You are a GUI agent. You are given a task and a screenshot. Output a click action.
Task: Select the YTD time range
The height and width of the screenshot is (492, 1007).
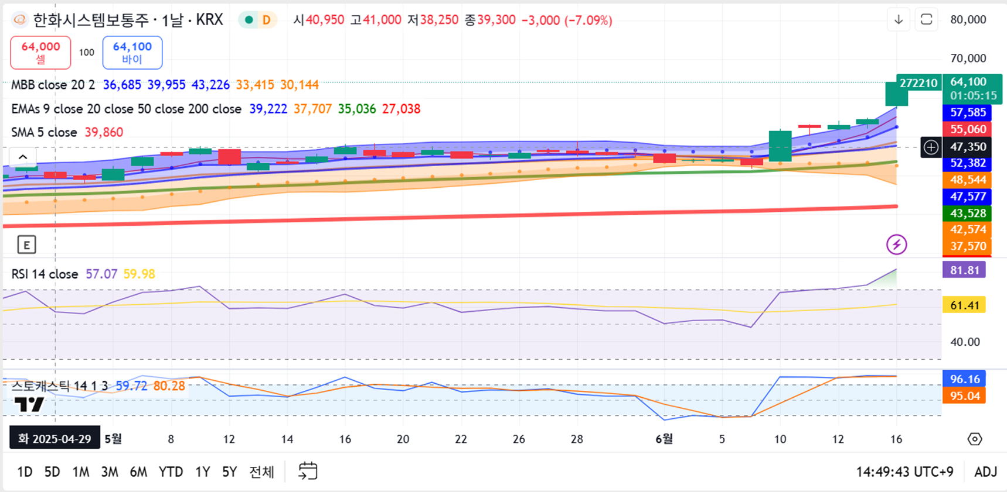pos(171,472)
